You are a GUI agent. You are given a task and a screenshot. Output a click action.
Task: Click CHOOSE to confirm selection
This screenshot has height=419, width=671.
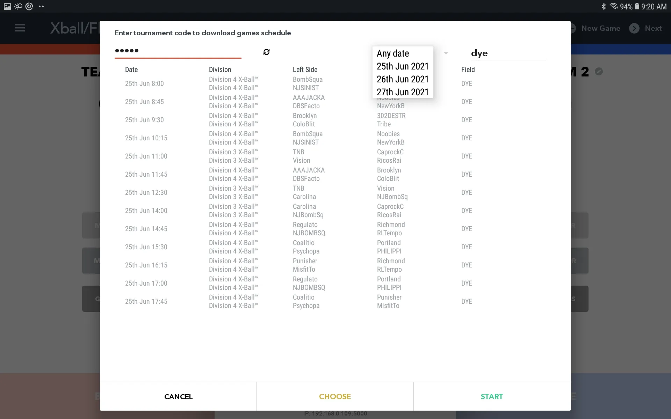click(335, 396)
